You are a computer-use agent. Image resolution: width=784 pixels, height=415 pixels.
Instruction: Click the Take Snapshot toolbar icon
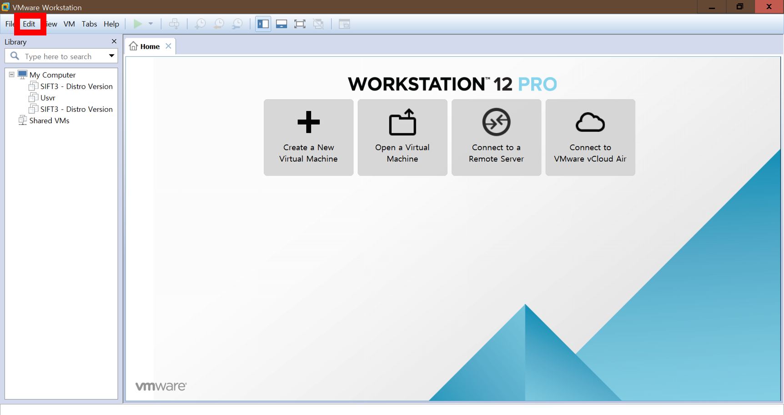200,24
